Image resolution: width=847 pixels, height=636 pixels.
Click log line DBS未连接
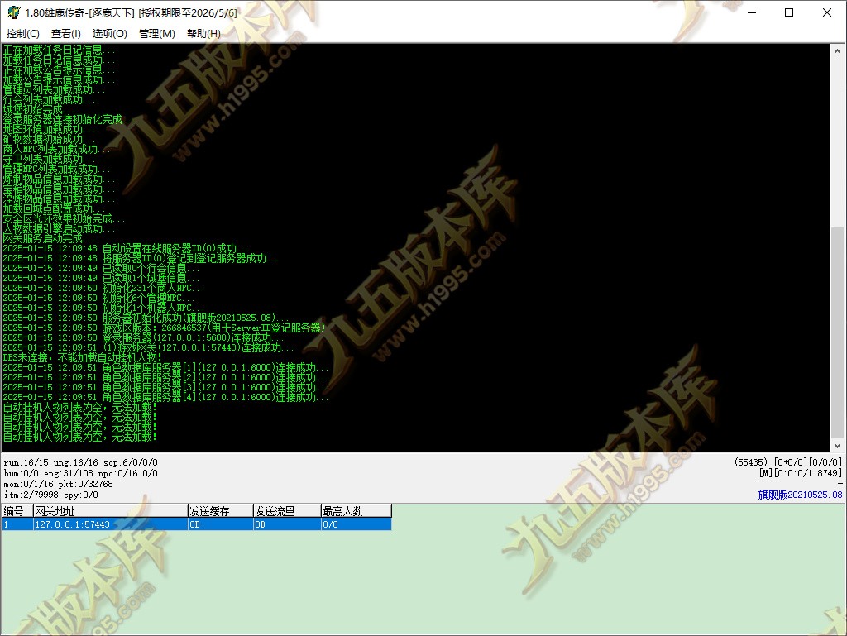click(82, 357)
